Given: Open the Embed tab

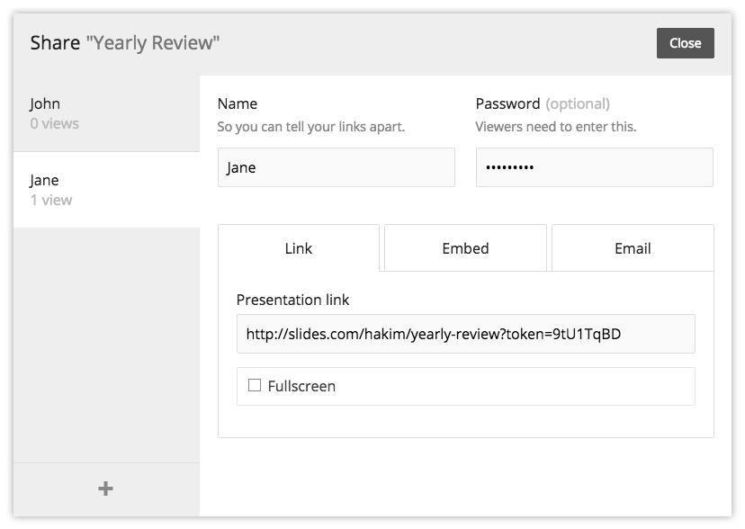Looking at the screenshot, I should tap(465, 248).
